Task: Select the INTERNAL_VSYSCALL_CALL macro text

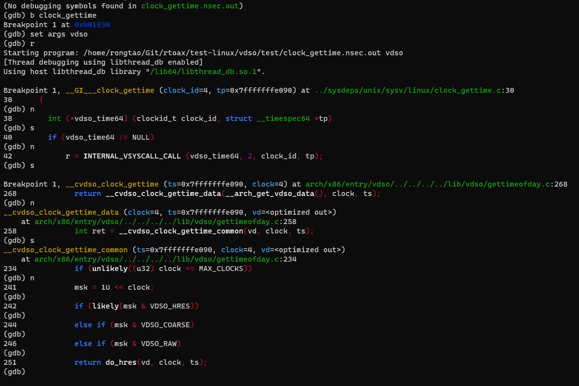Action: 132,156
